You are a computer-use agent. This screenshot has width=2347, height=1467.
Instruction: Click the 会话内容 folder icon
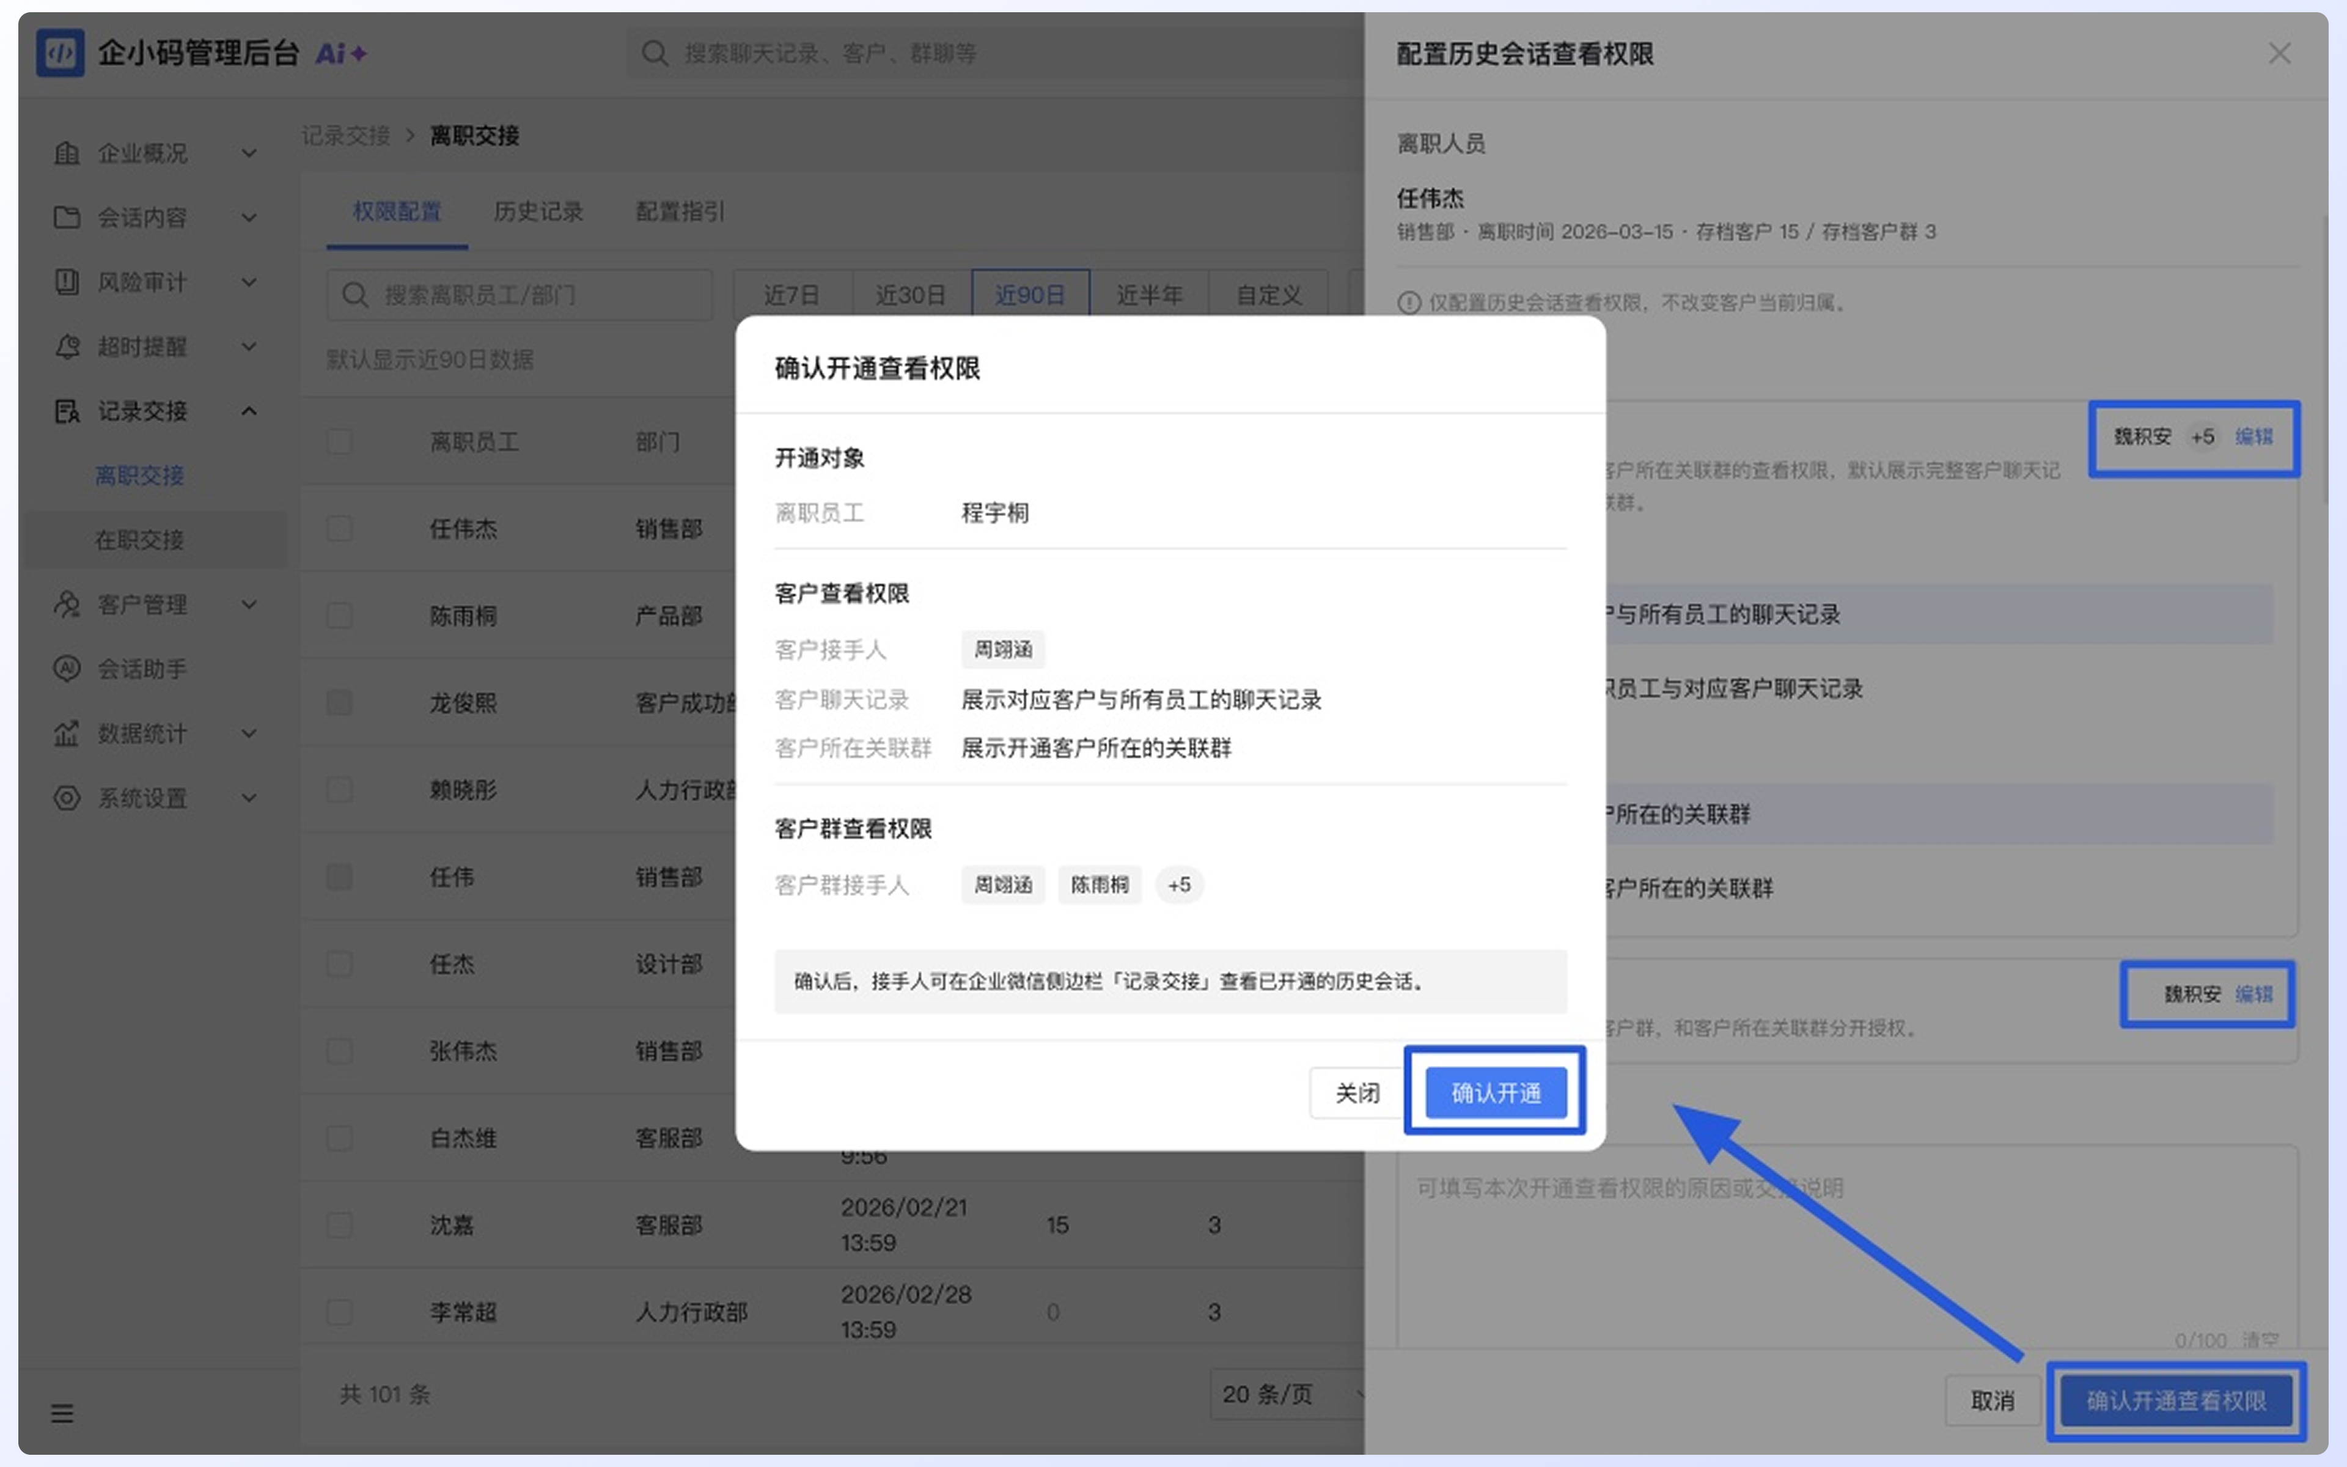(x=66, y=218)
